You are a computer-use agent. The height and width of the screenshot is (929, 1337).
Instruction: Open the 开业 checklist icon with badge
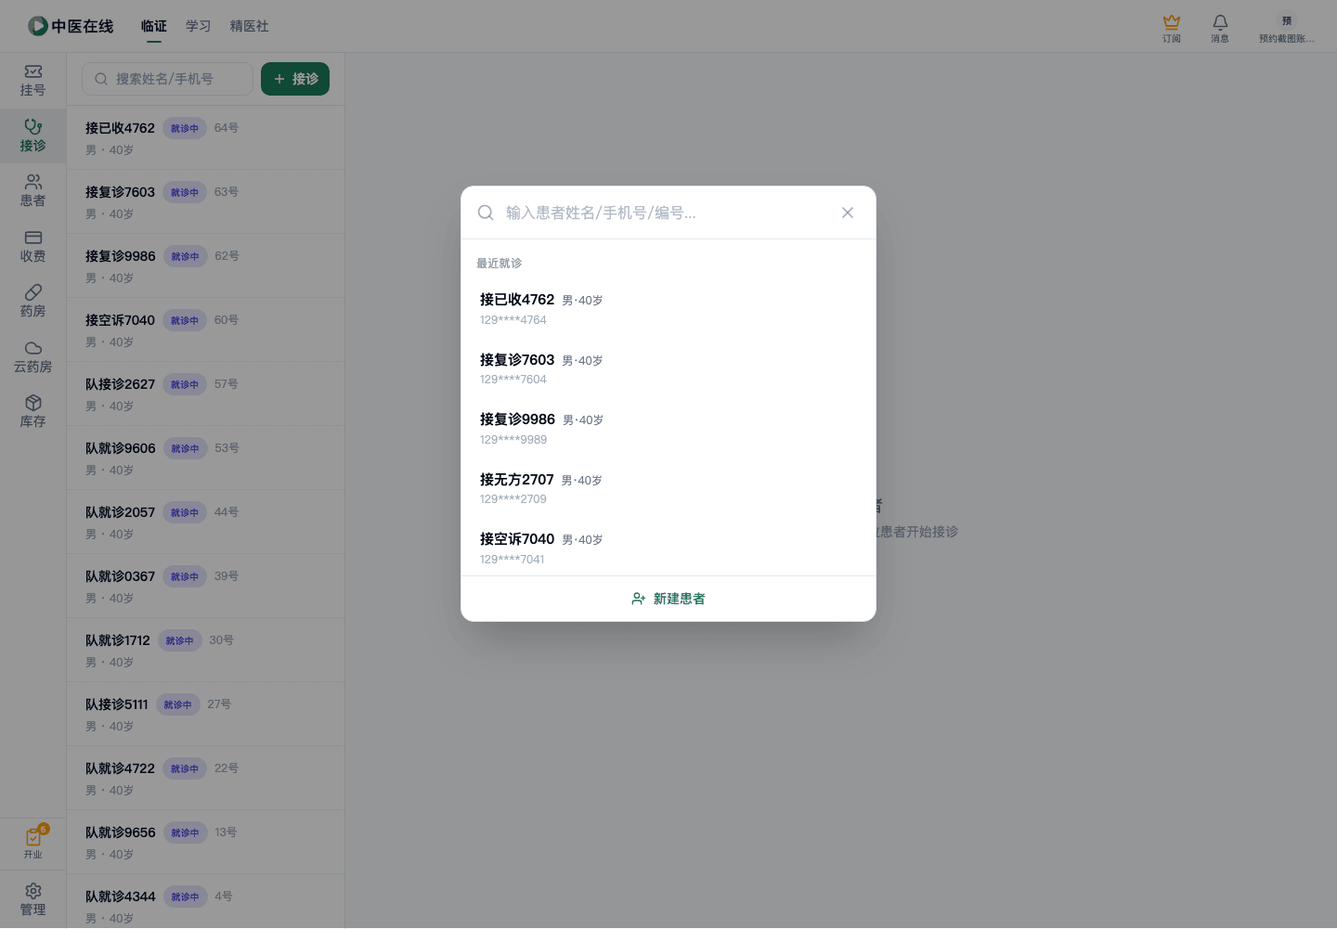tap(32, 843)
